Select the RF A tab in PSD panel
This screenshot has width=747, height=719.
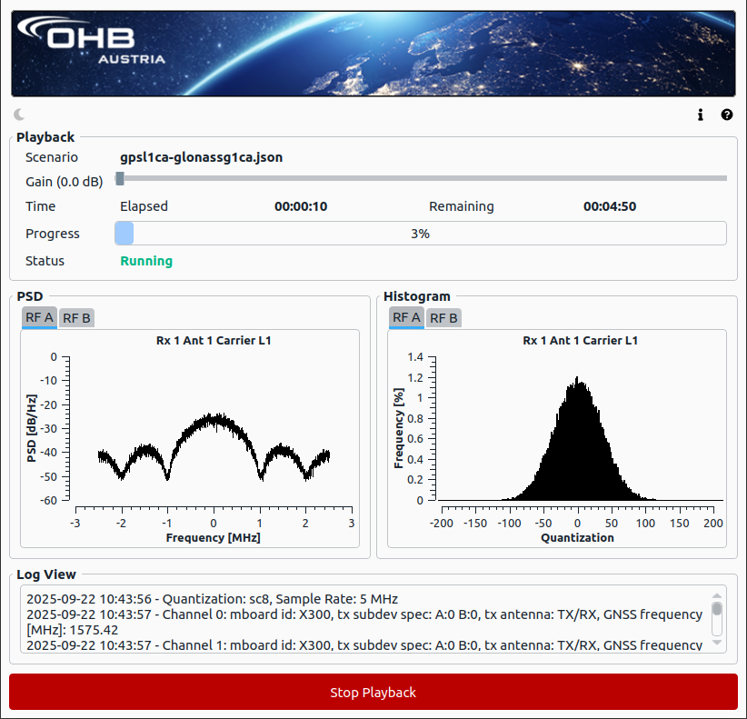pos(39,317)
